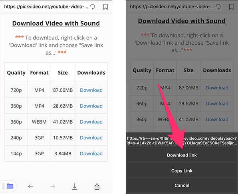Tap the share icon in bottom toolbar
The image size is (238, 194).
(97, 186)
